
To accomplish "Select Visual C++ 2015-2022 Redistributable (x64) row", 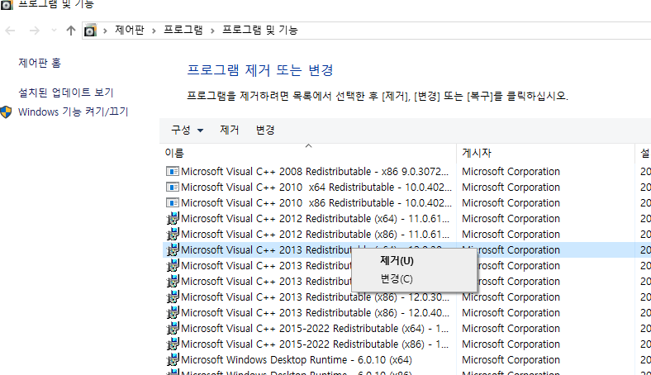I will coord(314,329).
